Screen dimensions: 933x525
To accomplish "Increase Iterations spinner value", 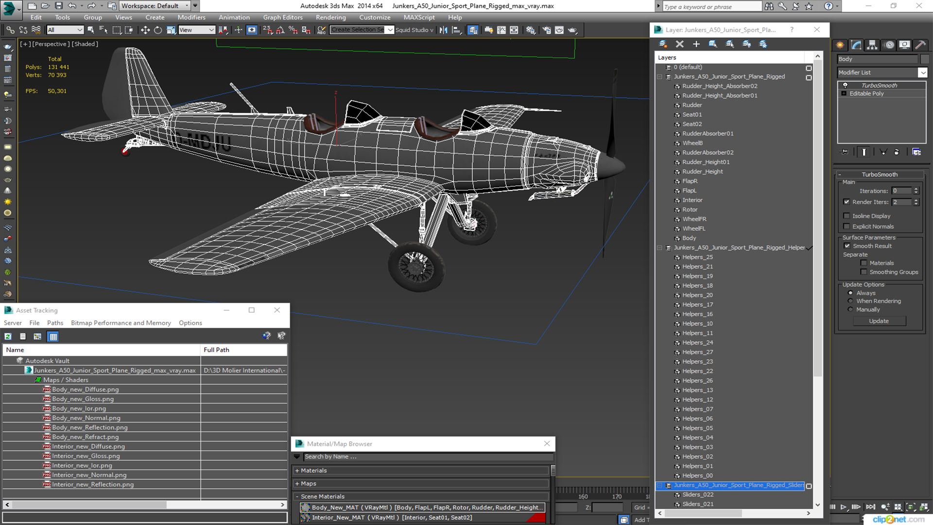I will point(916,189).
